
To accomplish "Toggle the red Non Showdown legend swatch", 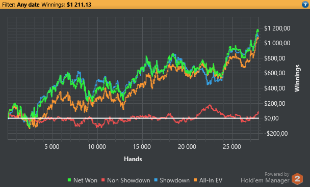I will click(103, 180).
